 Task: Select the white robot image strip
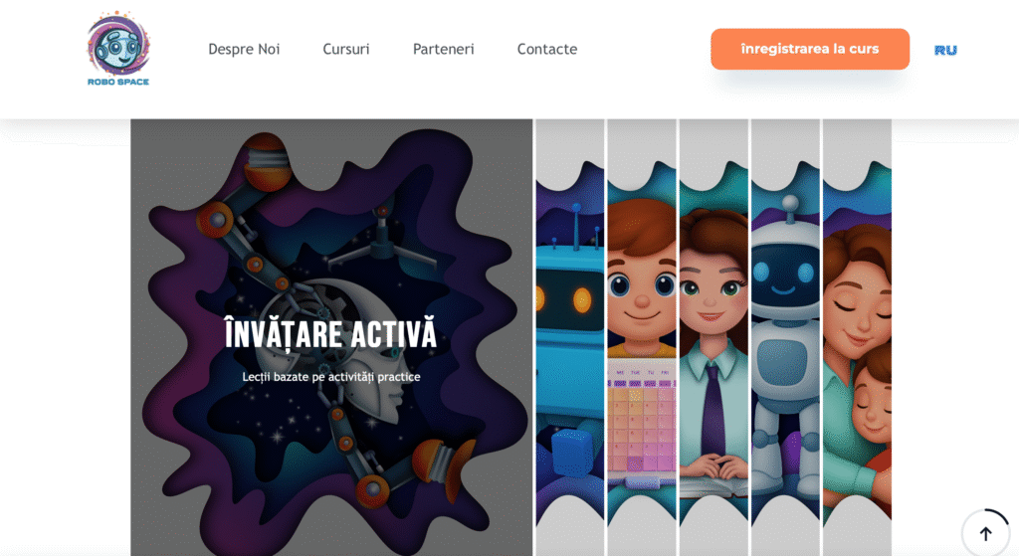tap(785, 337)
